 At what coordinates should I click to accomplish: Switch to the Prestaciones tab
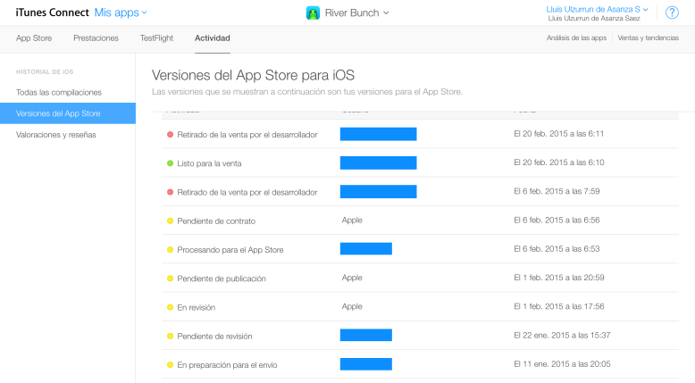click(x=96, y=38)
